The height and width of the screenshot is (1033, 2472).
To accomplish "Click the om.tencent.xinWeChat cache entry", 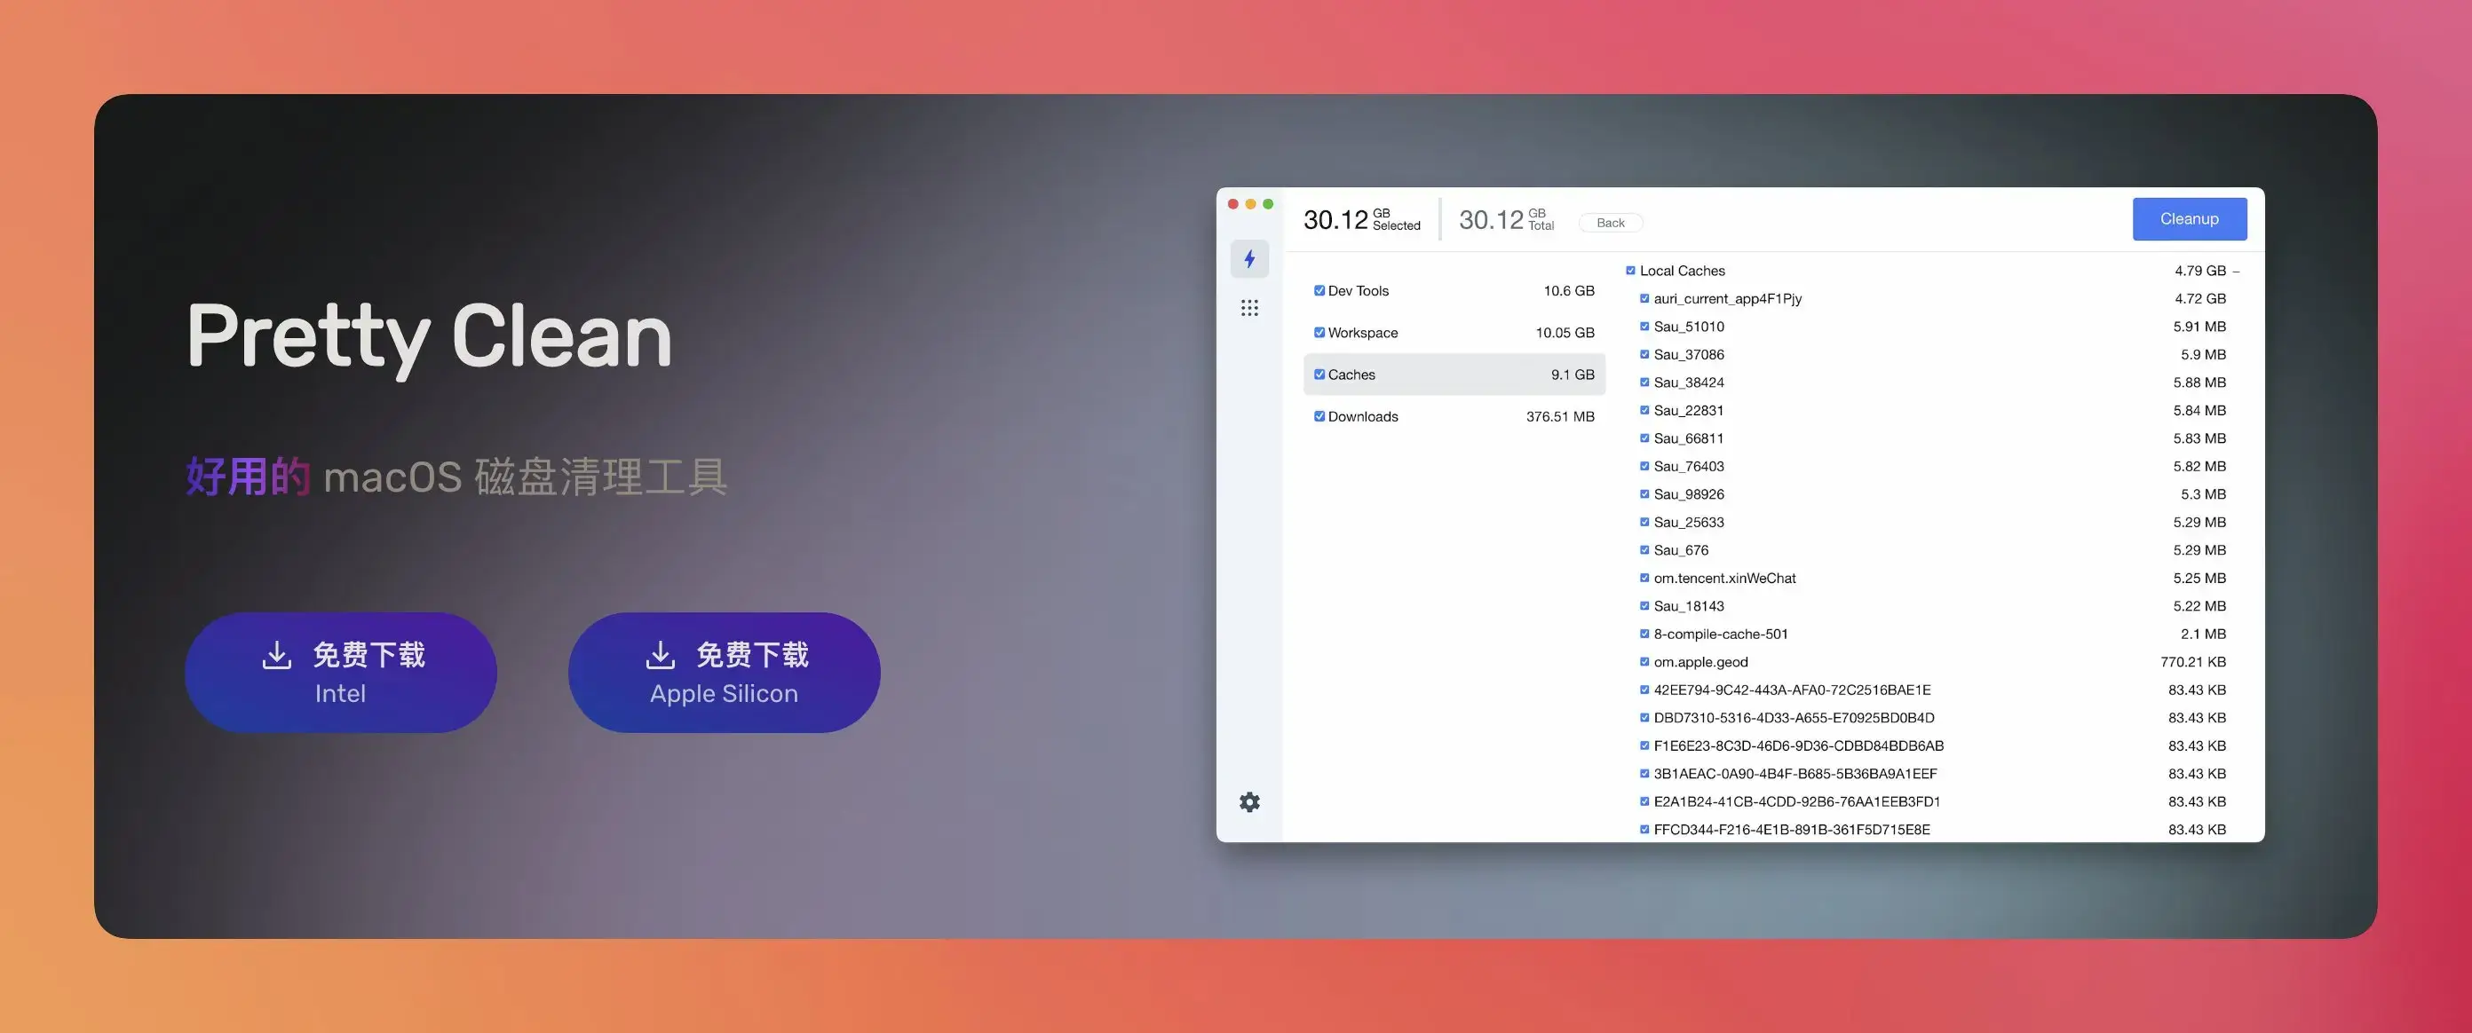I will 1724,579.
